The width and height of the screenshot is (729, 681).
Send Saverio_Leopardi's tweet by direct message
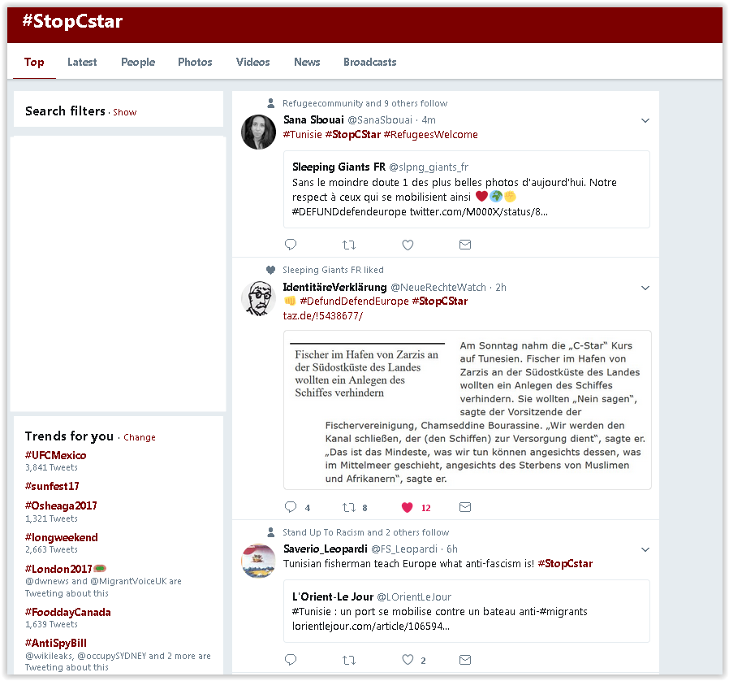click(465, 660)
